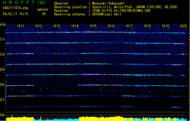
Task: Select the 1615 time marker
Action: point(93,26)
